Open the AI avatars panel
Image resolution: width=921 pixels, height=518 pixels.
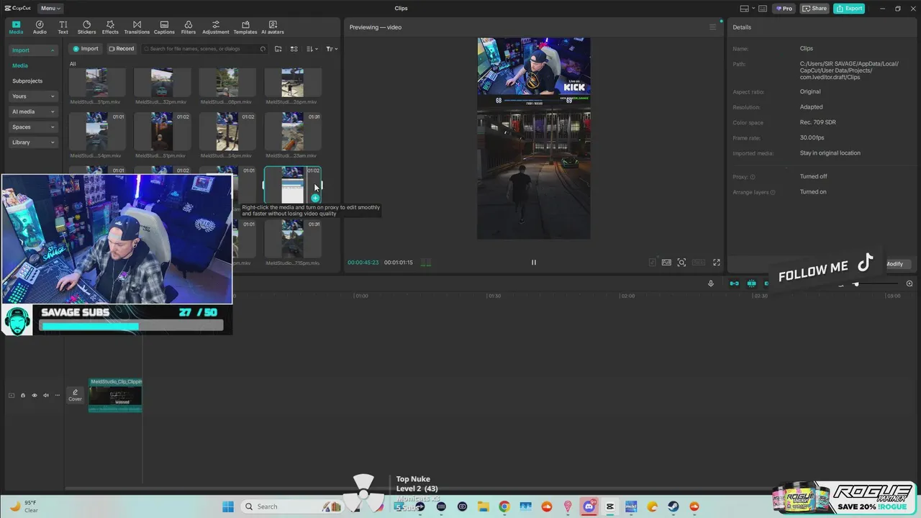[273, 27]
